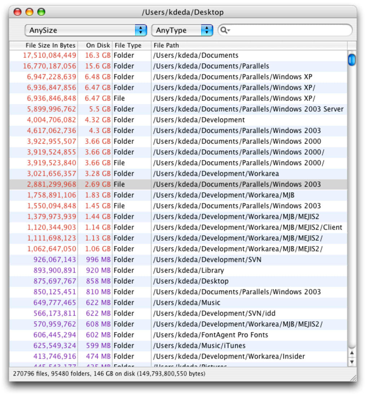Select row with size 1,062,647,050
The width and height of the screenshot is (368, 395).
[x=178, y=249]
